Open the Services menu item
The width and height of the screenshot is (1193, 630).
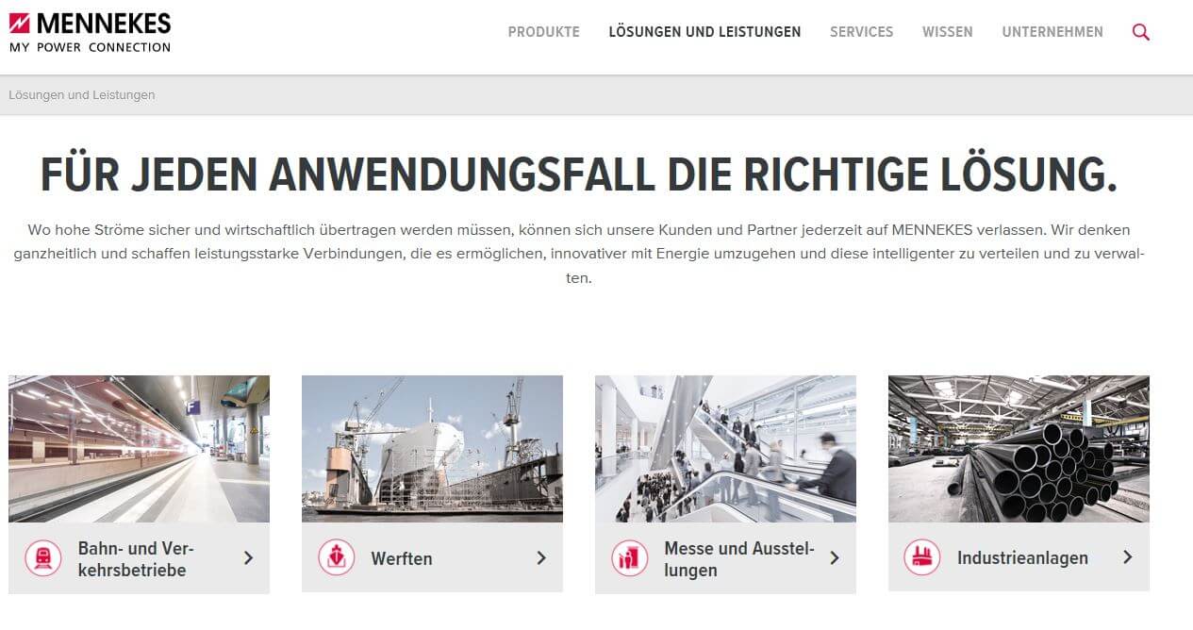coord(862,32)
